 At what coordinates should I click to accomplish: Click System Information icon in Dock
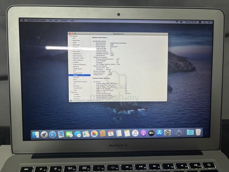pyautogui.click(x=179, y=133)
